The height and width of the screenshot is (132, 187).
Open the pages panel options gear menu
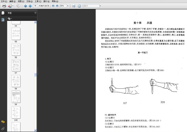[x=10, y=19]
